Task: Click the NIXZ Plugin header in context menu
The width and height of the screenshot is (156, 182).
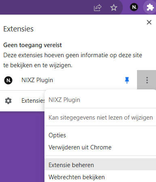Action: click(64, 100)
